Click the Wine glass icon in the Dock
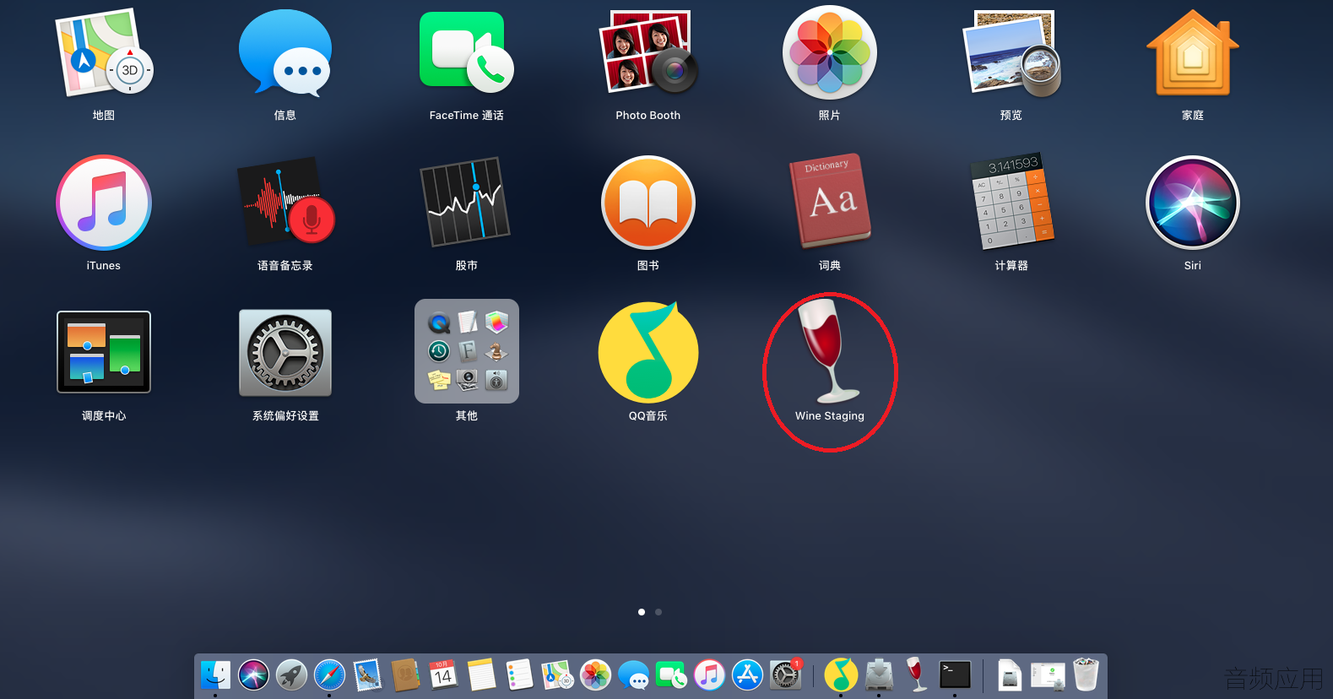 917,675
